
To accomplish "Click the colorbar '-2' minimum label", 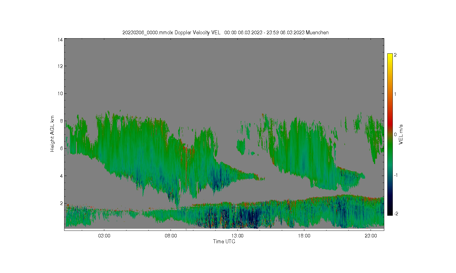I will tap(396, 214).
